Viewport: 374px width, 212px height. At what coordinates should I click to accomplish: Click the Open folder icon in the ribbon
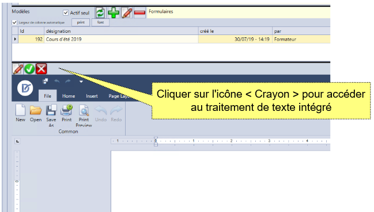36,113
